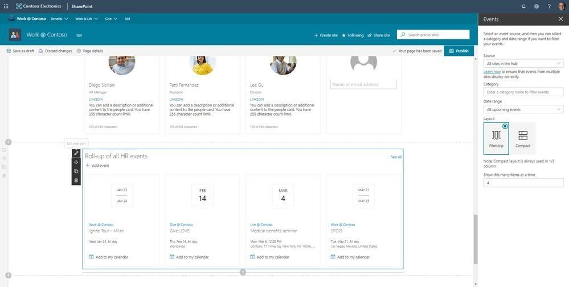The width and height of the screenshot is (569, 287).
Task: Open the Work & Life menu
Action: [87, 19]
